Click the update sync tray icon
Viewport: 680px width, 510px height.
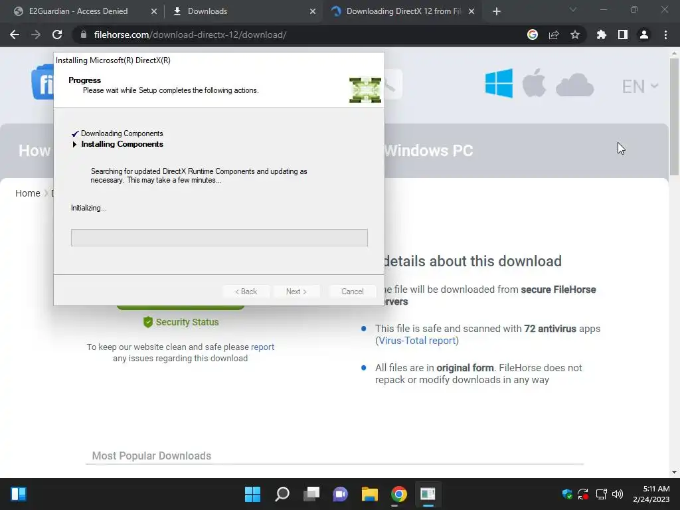point(583,494)
